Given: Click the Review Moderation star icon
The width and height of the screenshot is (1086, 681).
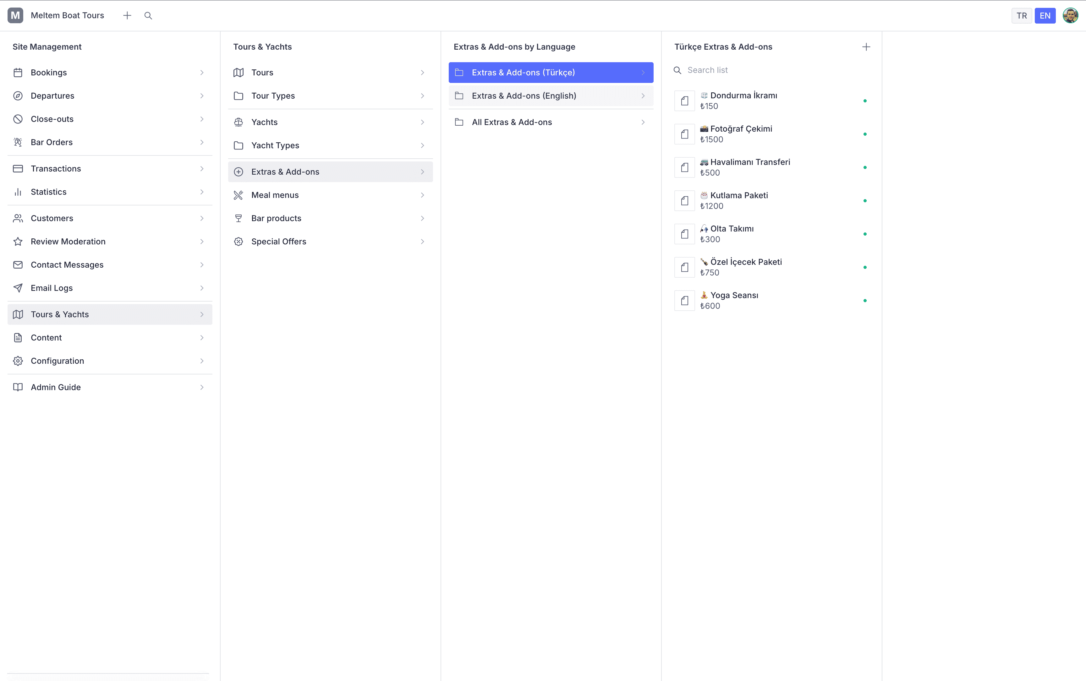Looking at the screenshot, I should pyautogui.click(x=18, y=242).
